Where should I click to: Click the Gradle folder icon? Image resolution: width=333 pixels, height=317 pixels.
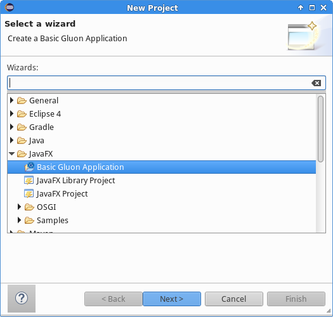coord(22,127)
